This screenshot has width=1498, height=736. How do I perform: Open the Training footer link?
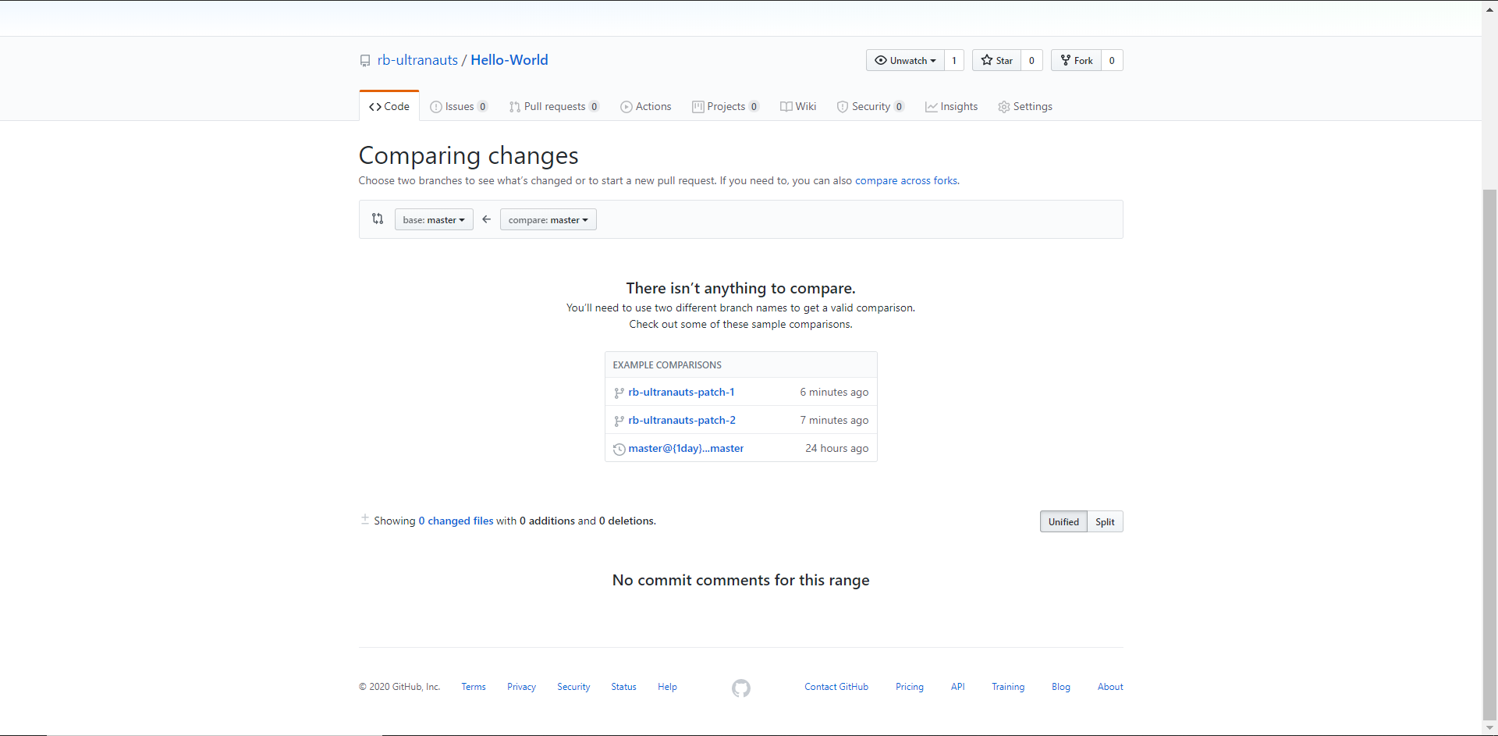(1008, 687)
